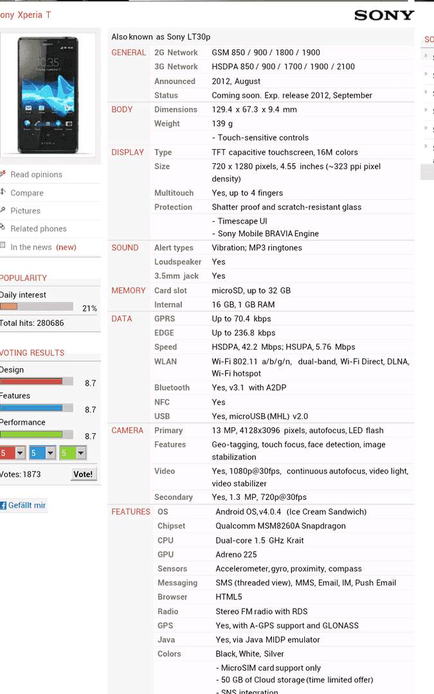The image size is (434, 694).
Task: Click the In the news icon
Action: (x=3, y=245)
